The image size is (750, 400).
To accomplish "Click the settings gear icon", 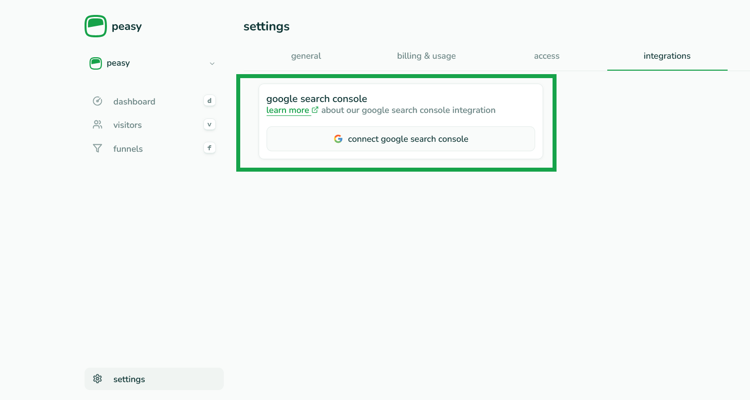I will (x=97, y=379).
